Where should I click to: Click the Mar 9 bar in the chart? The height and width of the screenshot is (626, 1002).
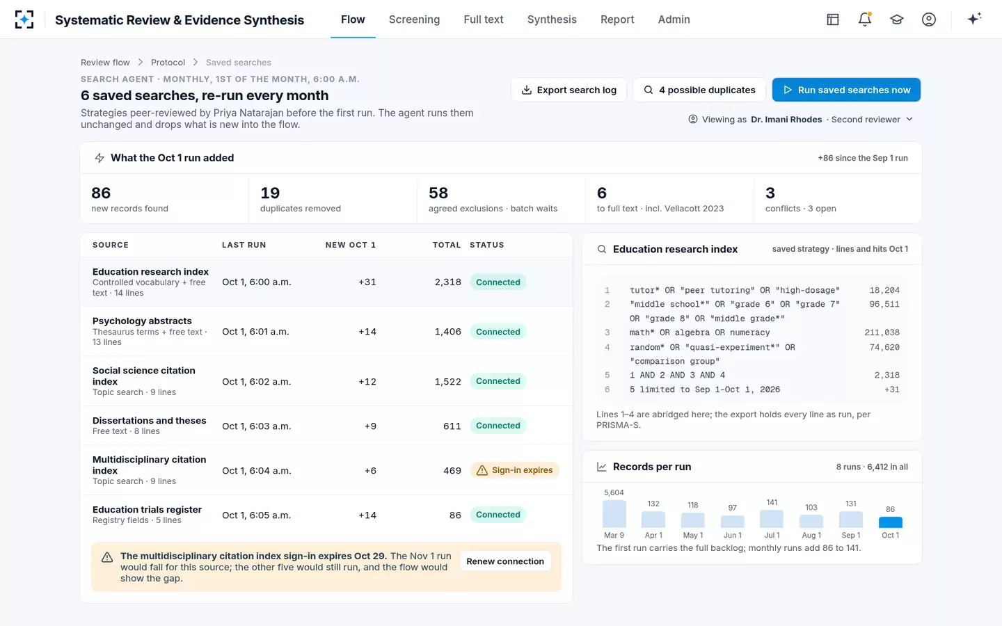(x=614, y=514)
